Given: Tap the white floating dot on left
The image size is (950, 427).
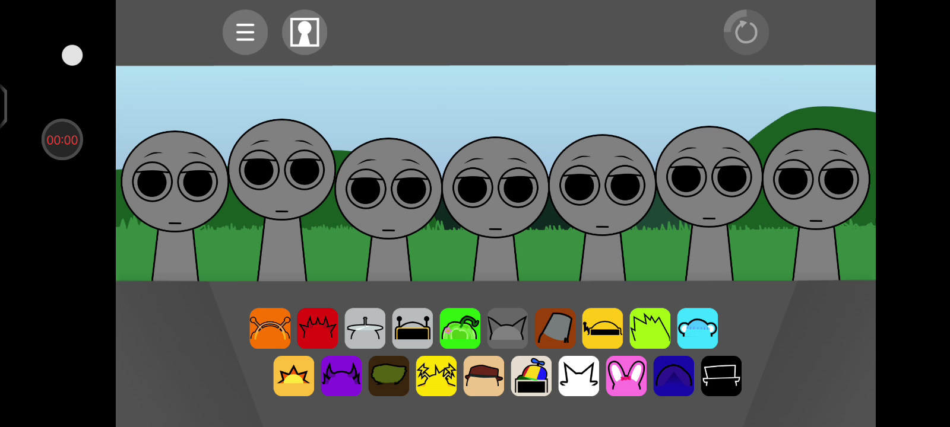Looking at the screenshot, I should [72, 55].
